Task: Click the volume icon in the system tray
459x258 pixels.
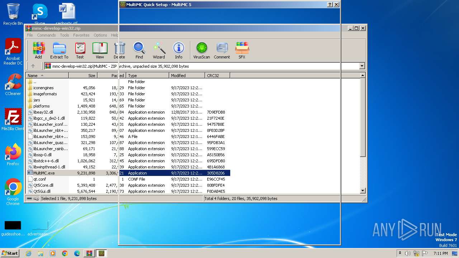Action: click(x=408, y=253)
